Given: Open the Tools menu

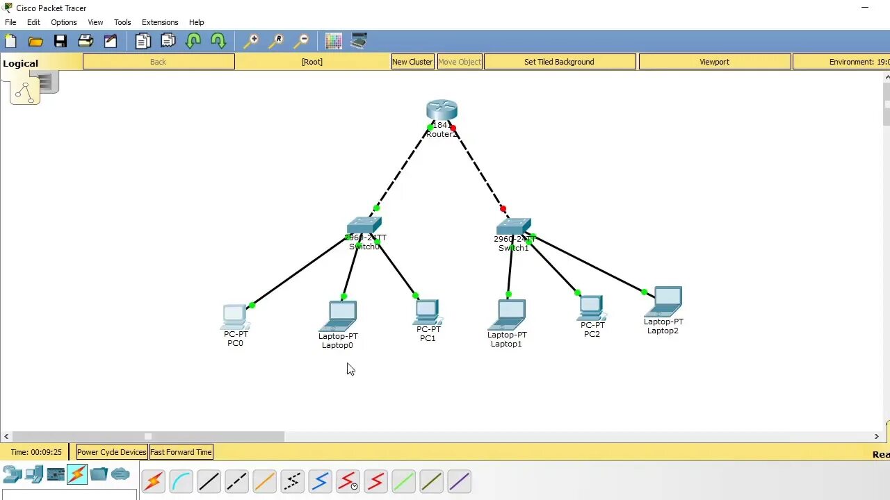Looking at the screenshot, I should click(x=122, y=22).
